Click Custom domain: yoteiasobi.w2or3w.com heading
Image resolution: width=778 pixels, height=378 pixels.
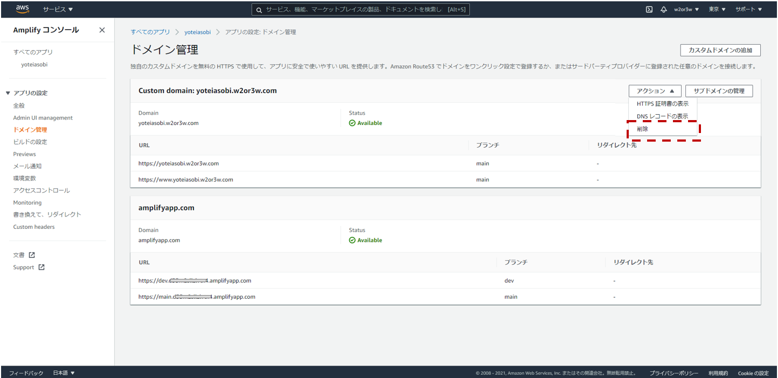tap(207, 90)
